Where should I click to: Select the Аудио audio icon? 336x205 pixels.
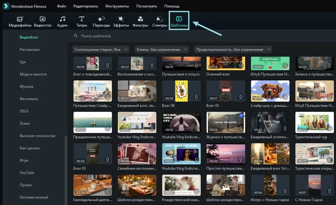click(x=62, y=19)
